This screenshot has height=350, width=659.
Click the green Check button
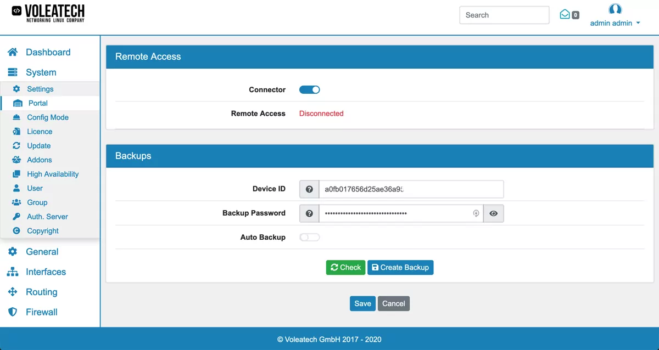(x=345, y=268)
